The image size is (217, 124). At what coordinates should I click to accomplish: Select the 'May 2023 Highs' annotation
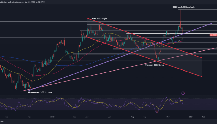pos(100,18)
